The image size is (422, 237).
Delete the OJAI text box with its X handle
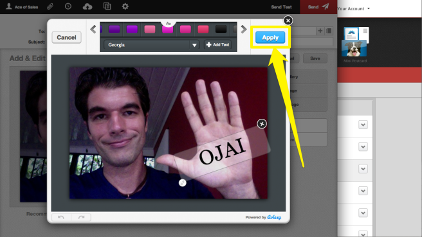tap(262, 124)
